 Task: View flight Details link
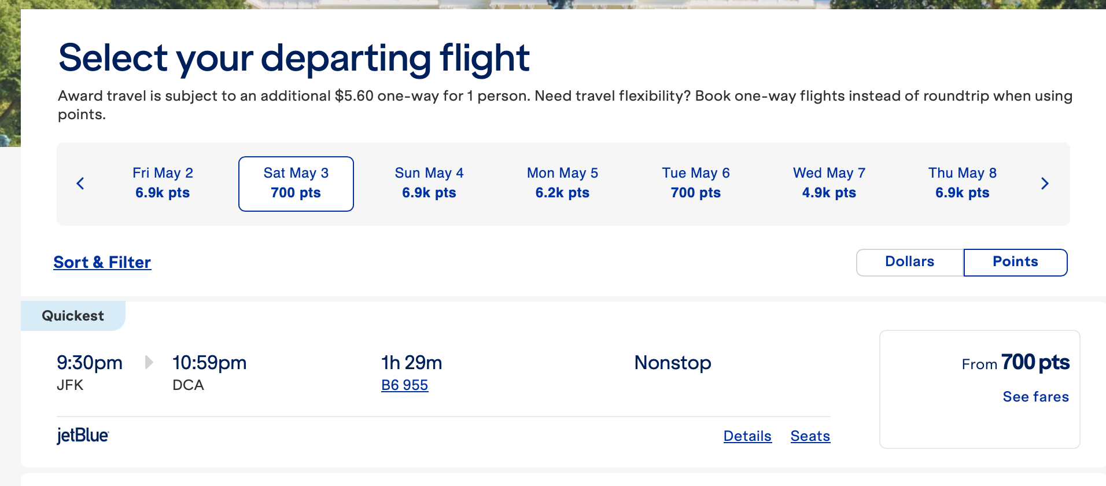click(747, 436)
